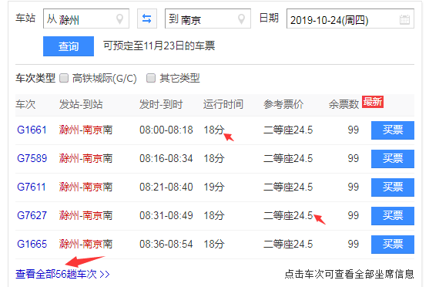The image size is (429, 287).
Task: Click 查看全部56趟车次 link
Action: point(62,274)
